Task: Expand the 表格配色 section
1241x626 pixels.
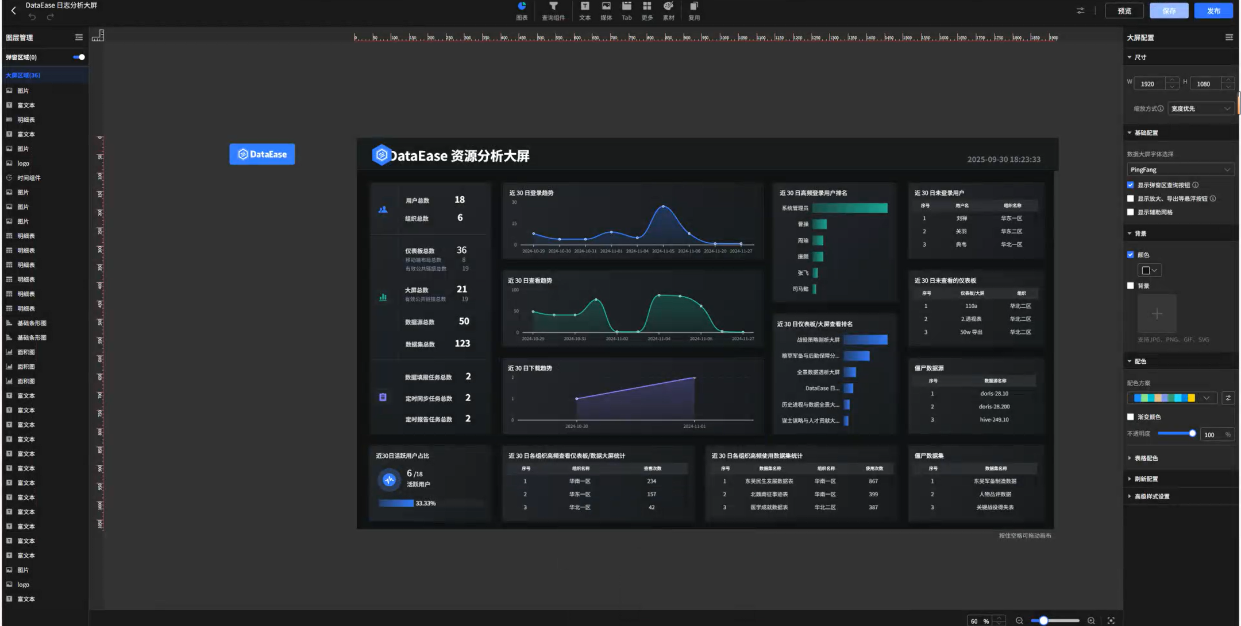Action: (x=1146, y=458)
